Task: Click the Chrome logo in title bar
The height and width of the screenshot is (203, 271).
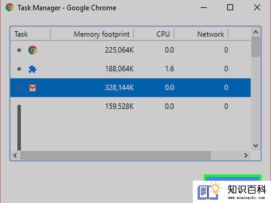Action: (10, 7)
